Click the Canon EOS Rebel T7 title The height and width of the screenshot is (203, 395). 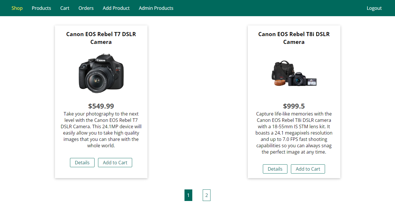[x=101, y=38]
